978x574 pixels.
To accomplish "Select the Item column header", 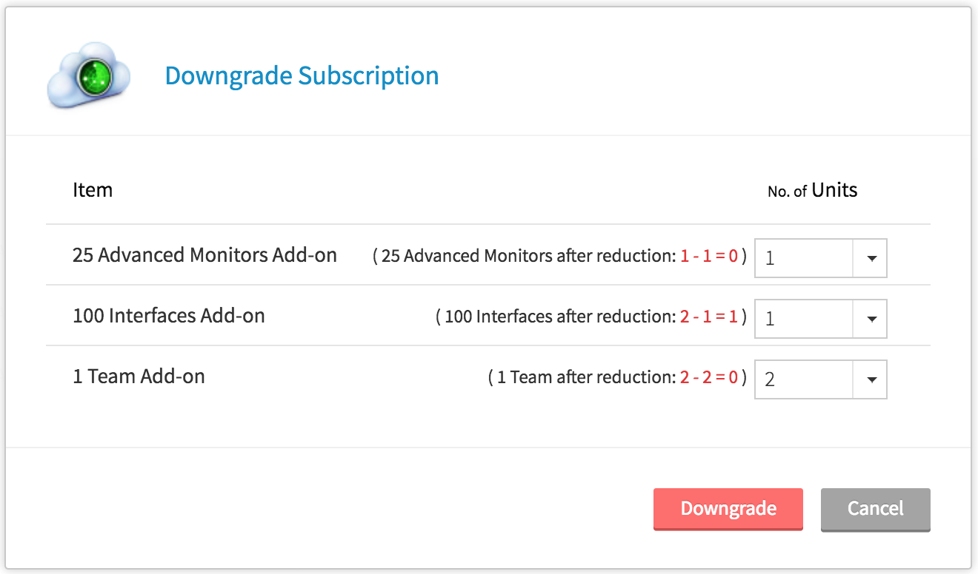I will [93, 190].
